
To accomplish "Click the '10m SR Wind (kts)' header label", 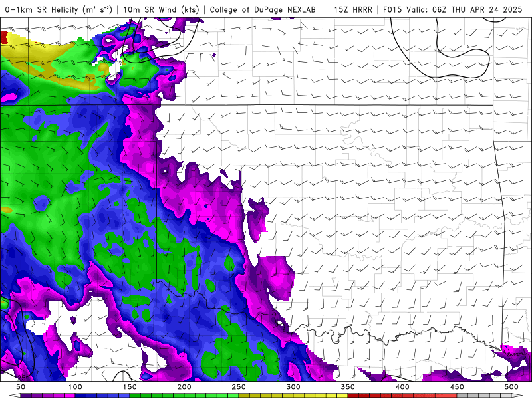I will click(x=161, y=9).
